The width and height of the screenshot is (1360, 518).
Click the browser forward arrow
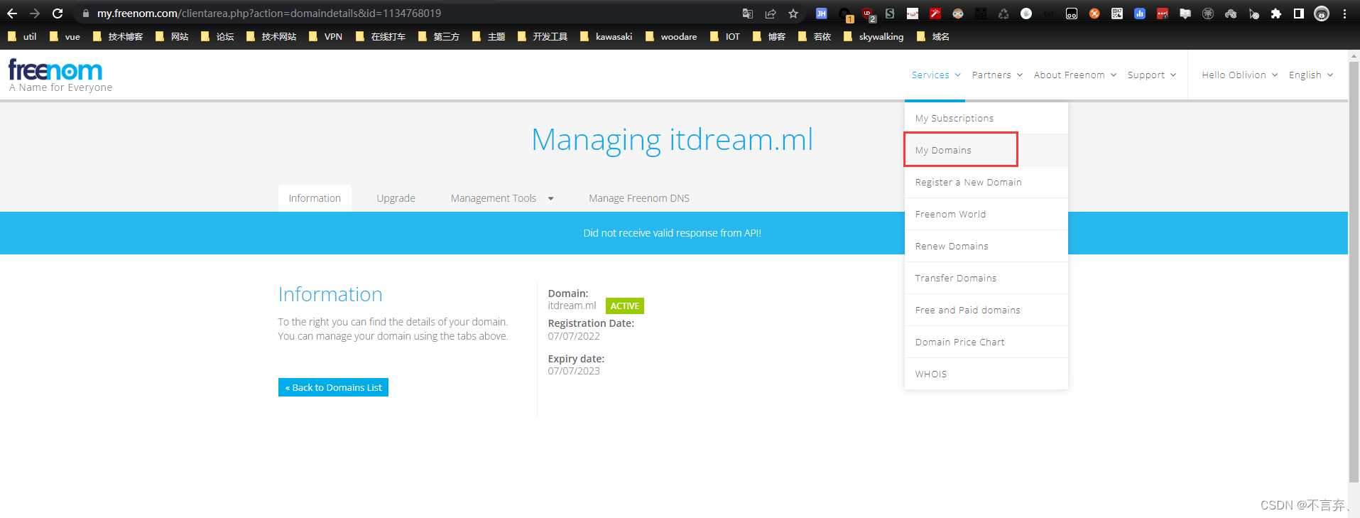tap(34, 14)
